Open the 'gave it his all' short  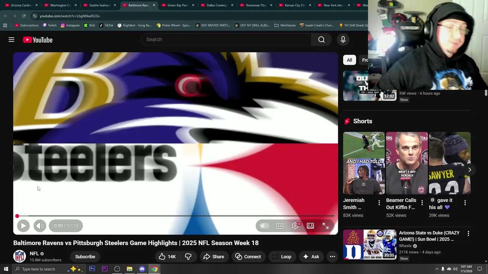click(x=450, y=163)
